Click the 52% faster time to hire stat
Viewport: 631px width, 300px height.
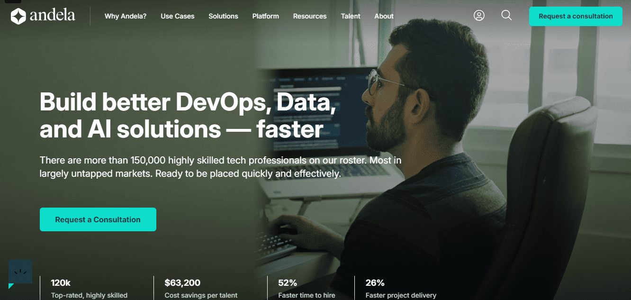pos(306,289)
